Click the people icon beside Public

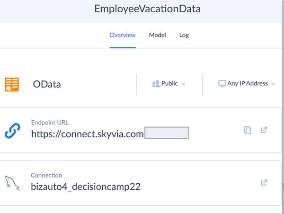[156, 84]
